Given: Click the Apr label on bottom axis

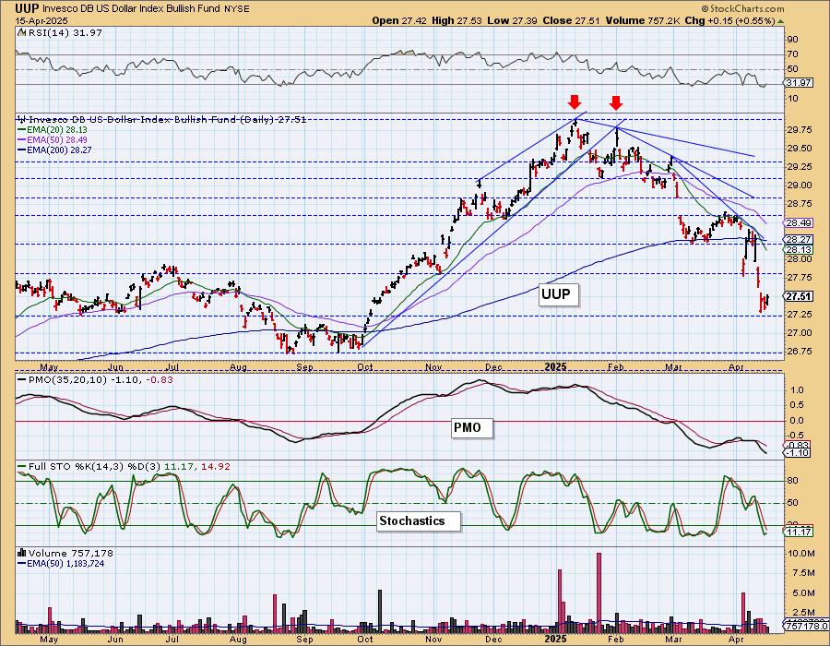Looking at the screenshot, I should [735, 640].
